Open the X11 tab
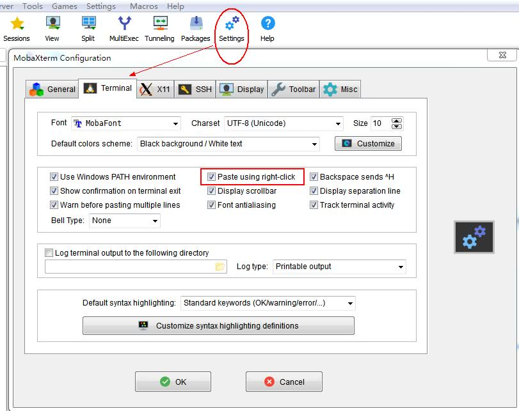Screen dimensions: 519x411 click(x=156, y=89)
